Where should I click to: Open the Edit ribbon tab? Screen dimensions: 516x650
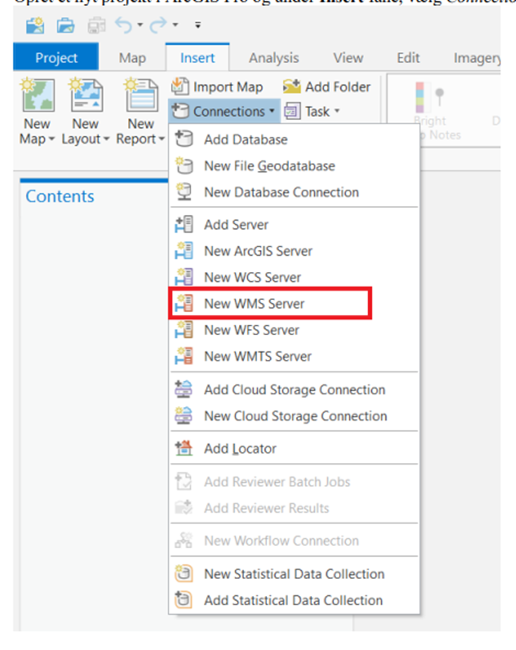coord(408,58)
